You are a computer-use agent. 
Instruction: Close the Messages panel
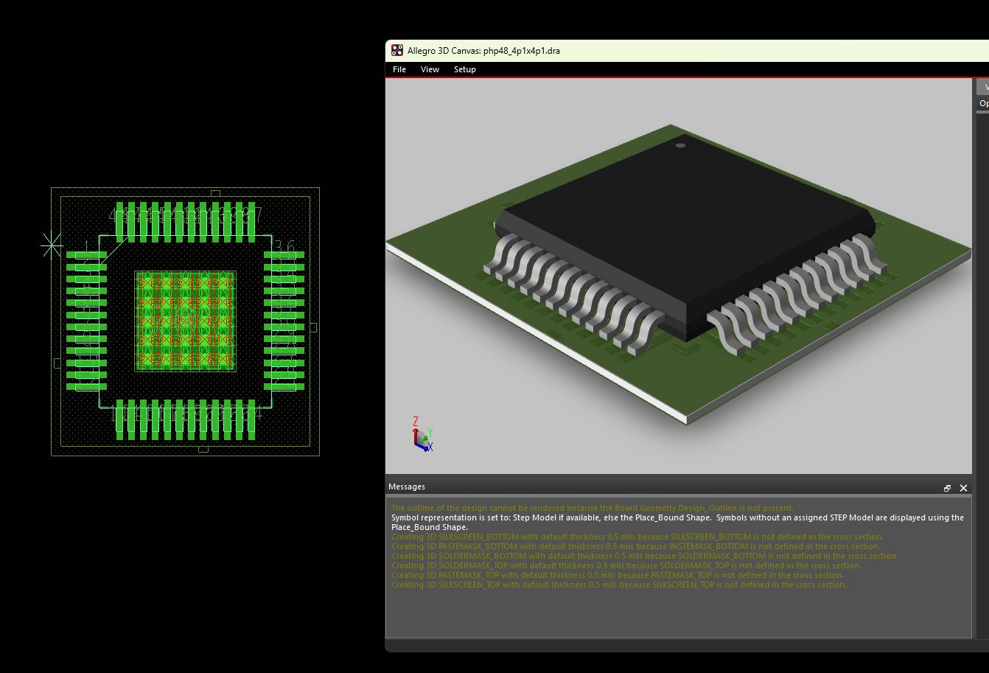coord(963,488)
